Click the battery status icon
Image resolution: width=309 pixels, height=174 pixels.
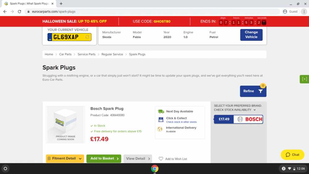[x=294, y=169]
